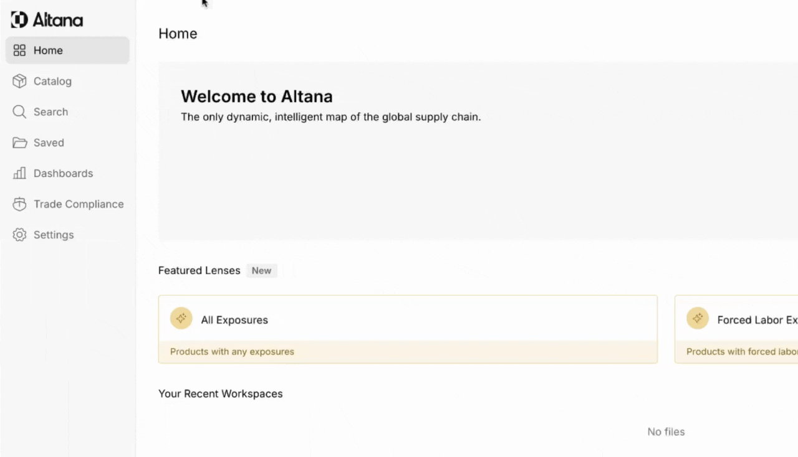Open the Settings gear icon
The width and height of the screenshot is (798, 457).
(x=19, y=235)
